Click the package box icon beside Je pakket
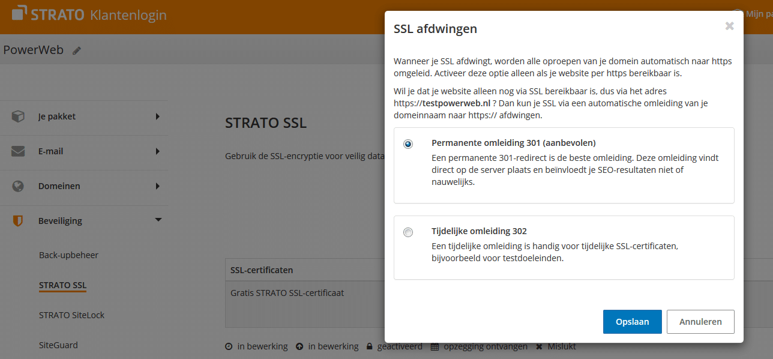 coord(18,116)
